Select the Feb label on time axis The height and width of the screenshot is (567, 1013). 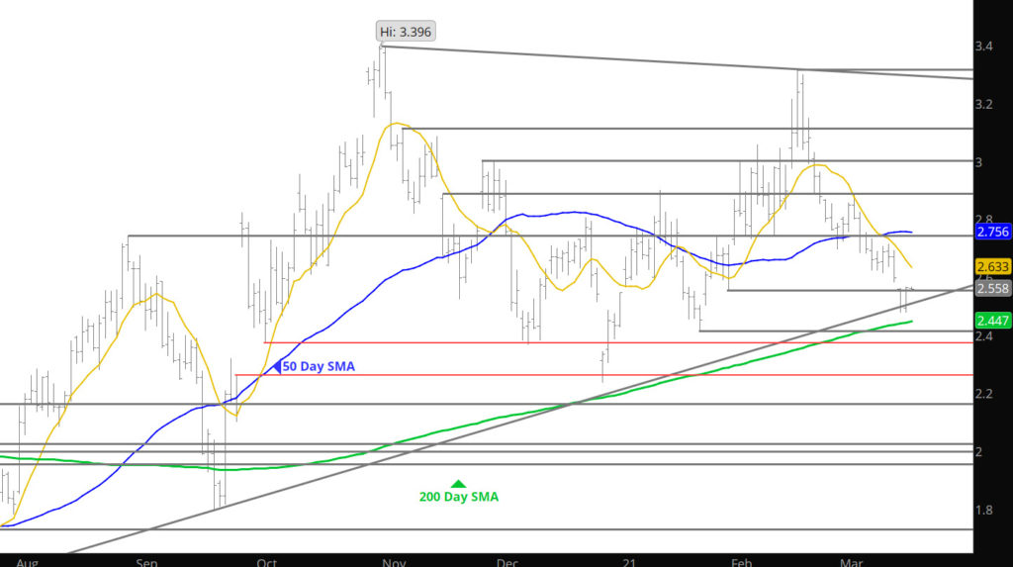740,561
